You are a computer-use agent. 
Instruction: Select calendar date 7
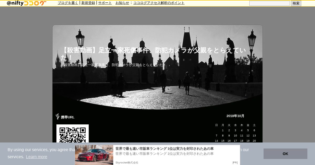point(217,136)
